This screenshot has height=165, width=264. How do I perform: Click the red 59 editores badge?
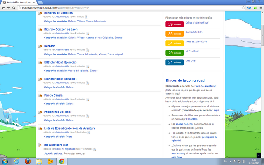point(174,24)
